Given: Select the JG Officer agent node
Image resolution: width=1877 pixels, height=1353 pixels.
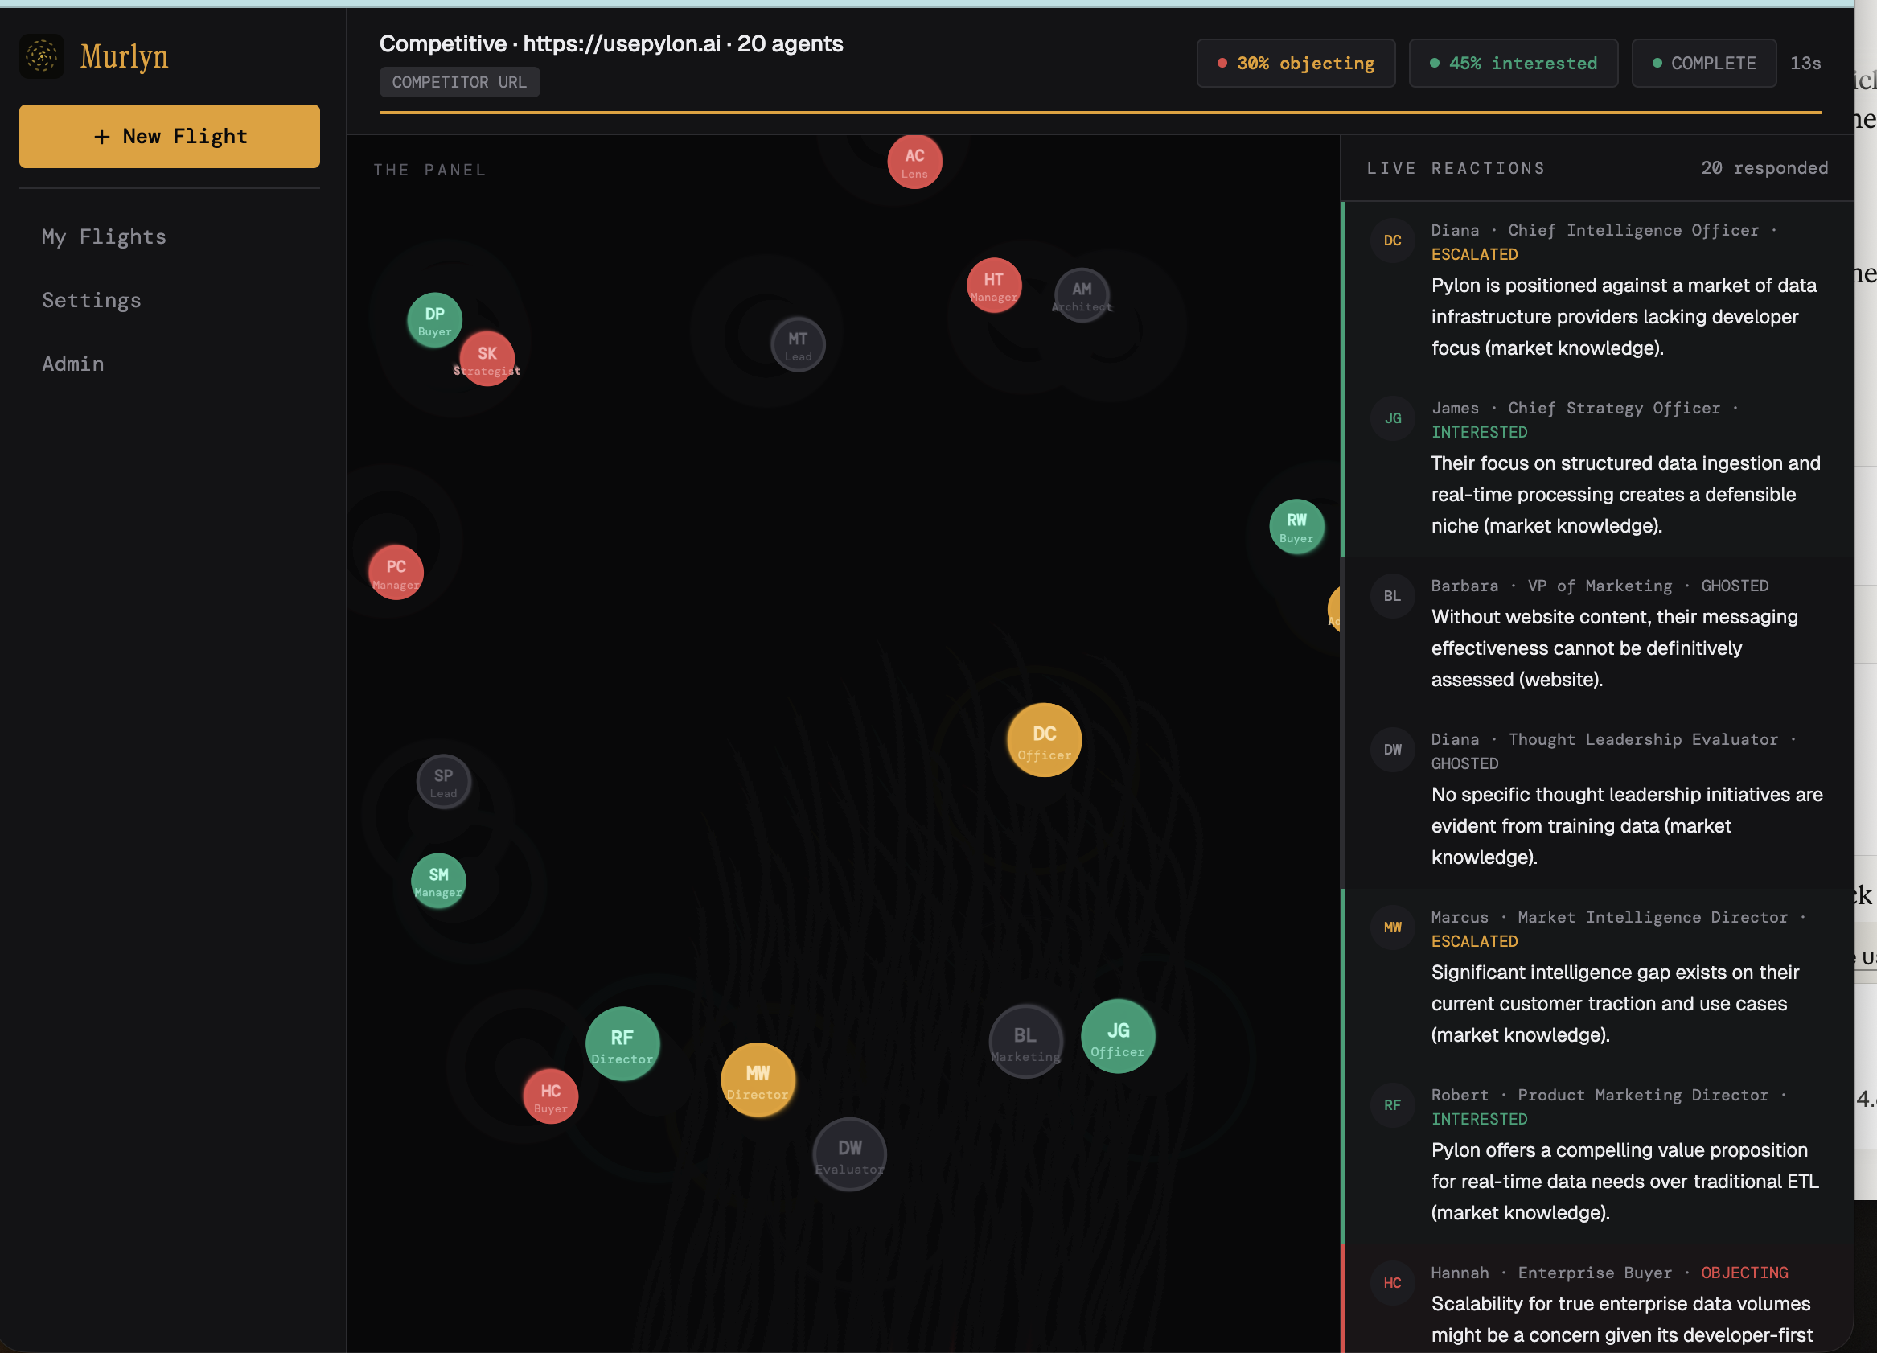Looking at the screenshot, I should tap(1117, 1036).
